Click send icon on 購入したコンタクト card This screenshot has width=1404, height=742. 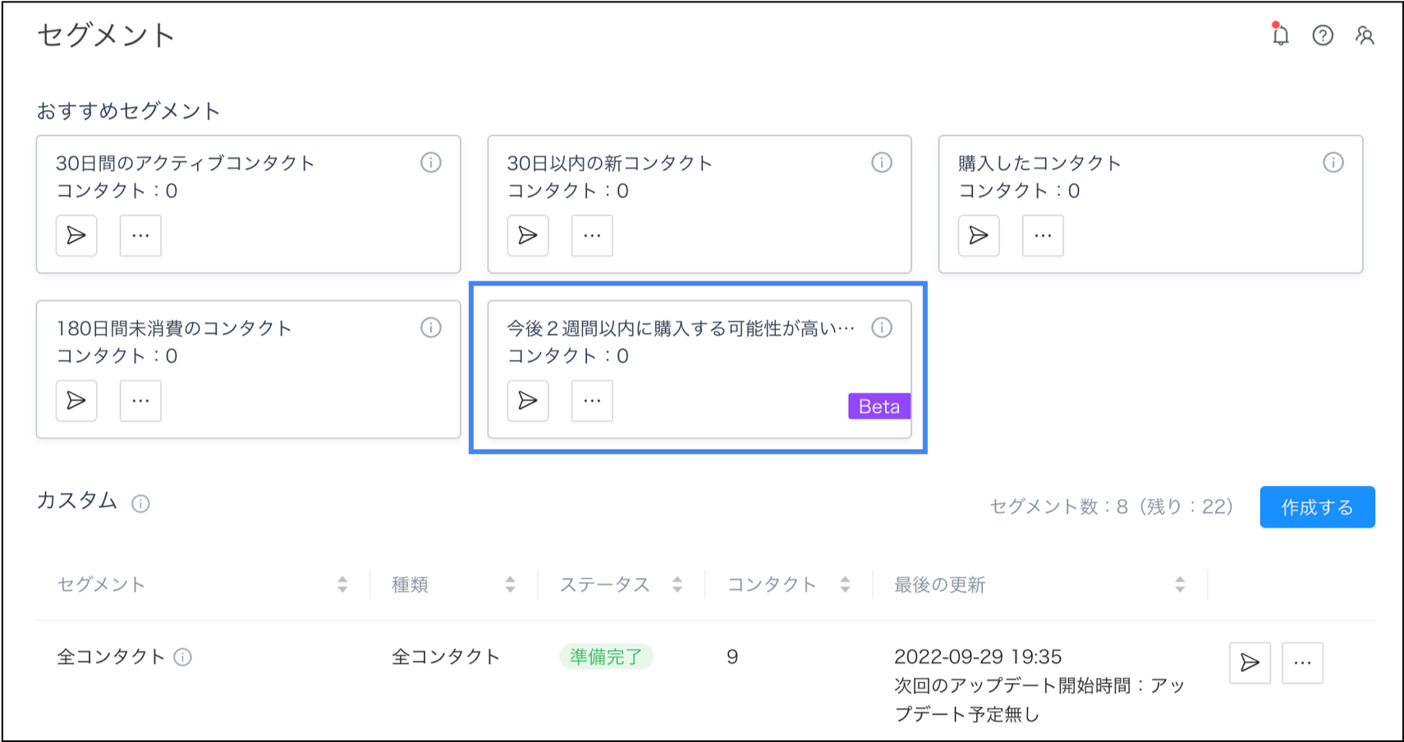(979, 236)
